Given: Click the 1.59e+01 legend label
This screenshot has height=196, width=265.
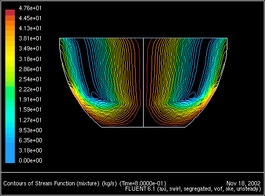Looking at the screenshot, I should (x=30, y=109).
